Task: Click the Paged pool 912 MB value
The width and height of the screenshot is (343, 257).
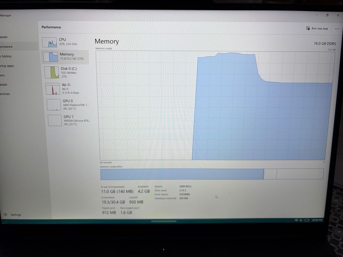Action: point(109,213)
